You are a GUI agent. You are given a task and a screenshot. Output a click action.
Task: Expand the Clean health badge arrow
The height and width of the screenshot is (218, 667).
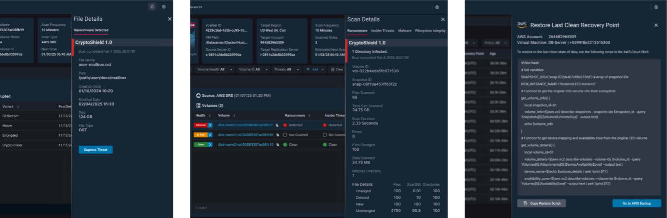point(210,145)
